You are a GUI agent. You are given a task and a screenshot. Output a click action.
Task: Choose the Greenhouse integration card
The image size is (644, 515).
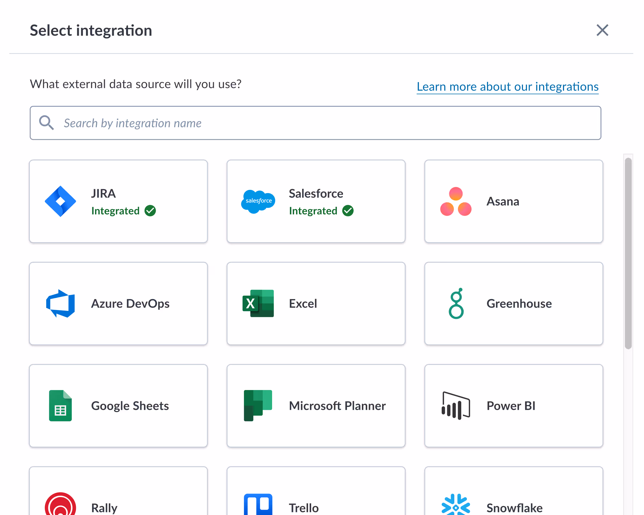click(x=513, y=304)
